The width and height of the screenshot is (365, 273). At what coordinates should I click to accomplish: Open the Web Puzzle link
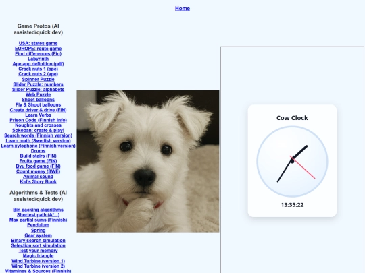coord(38,94)
